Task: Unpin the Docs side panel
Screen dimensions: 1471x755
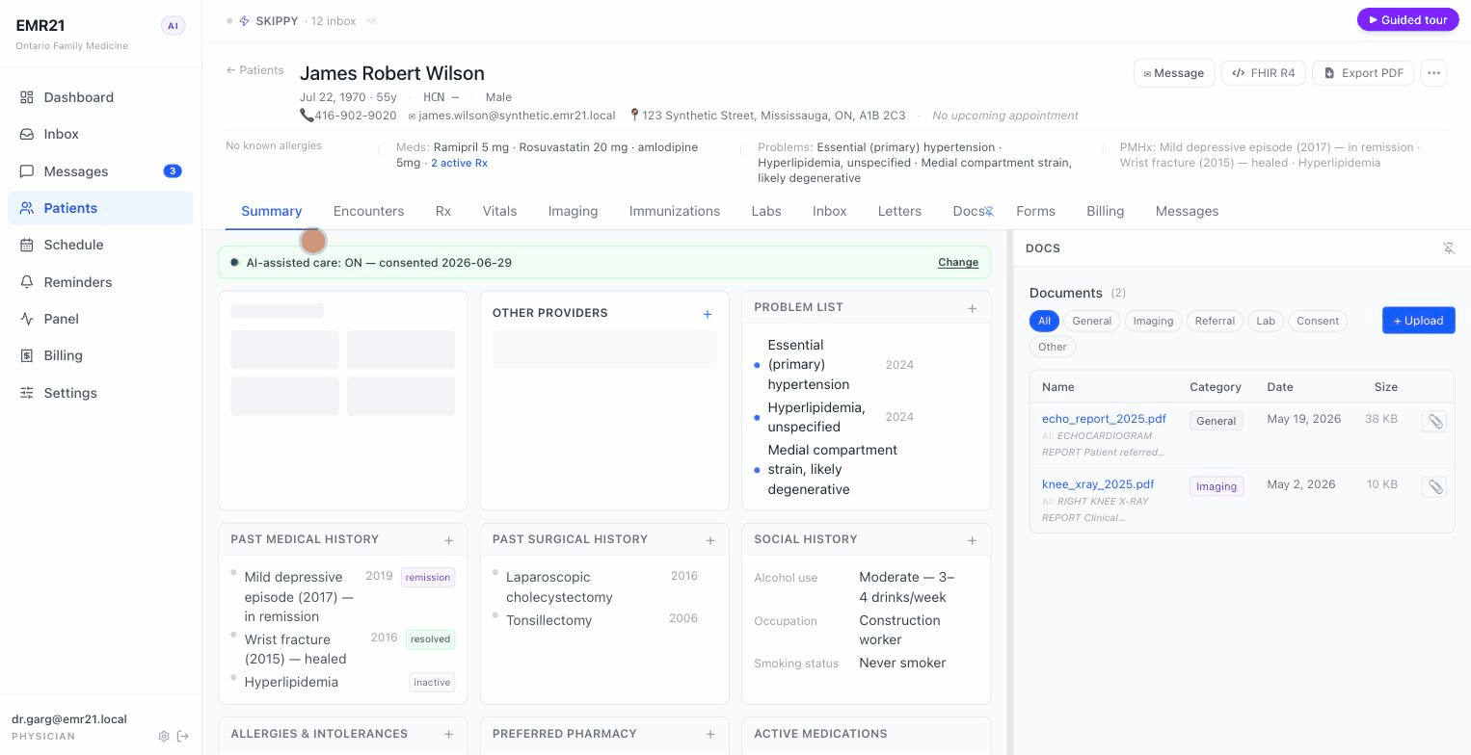Action: click(1448, 248)
